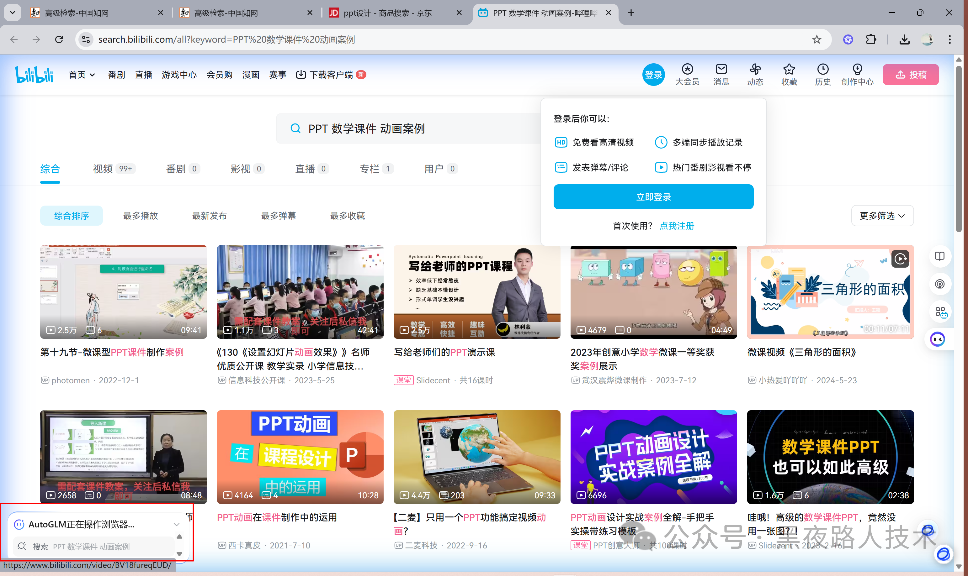Bookmark this page with star icon
This screenshot has width=968, height=576.
tap(816, 39)
